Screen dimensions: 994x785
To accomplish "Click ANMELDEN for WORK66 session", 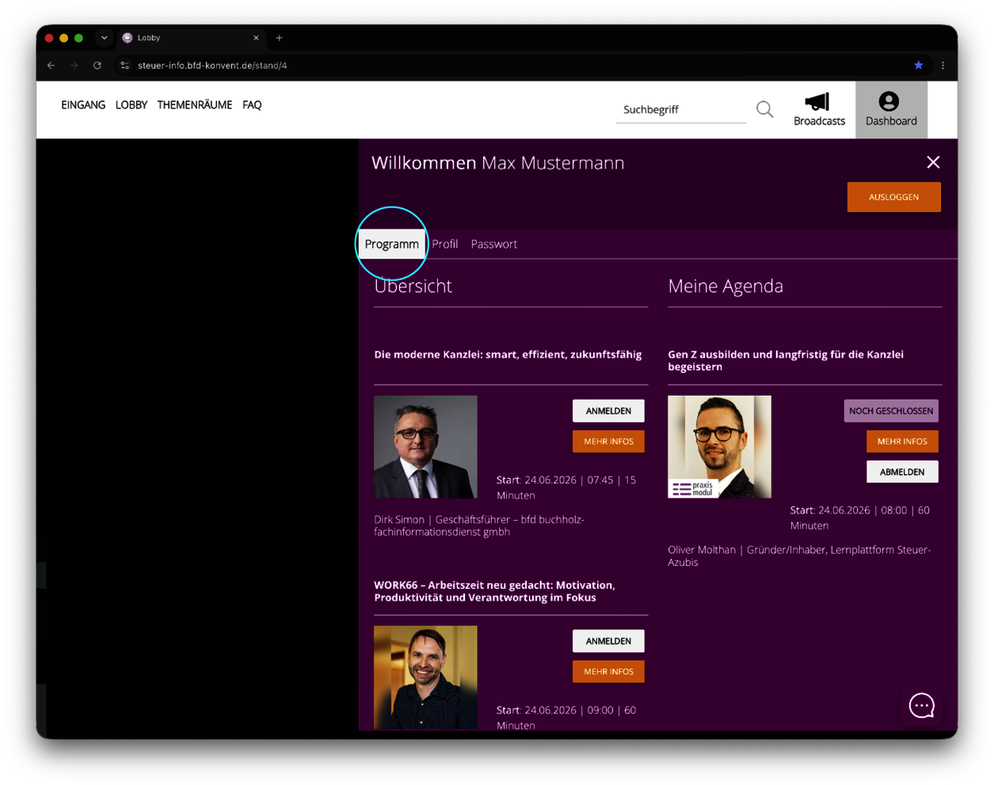I will tap(608, 641).
